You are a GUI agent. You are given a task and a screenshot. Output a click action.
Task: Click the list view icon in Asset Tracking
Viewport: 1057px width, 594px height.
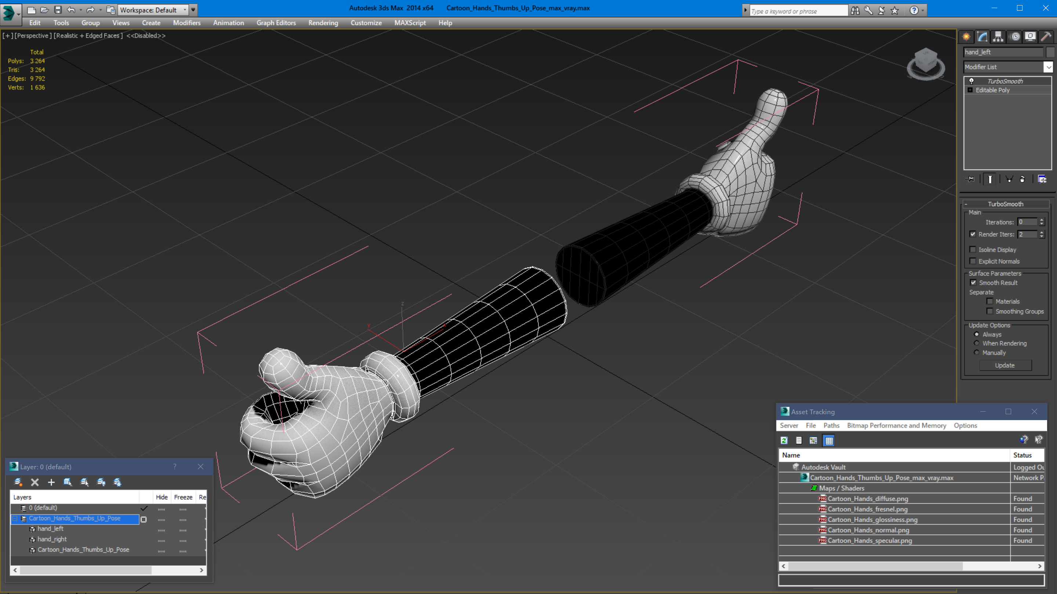[799, 440]
